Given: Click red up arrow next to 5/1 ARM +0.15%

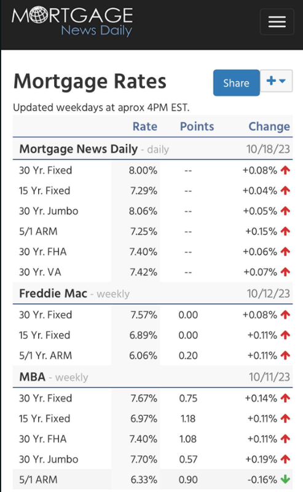Looking at the screenshot, I should pyautogui.click(x=285, y=232).
